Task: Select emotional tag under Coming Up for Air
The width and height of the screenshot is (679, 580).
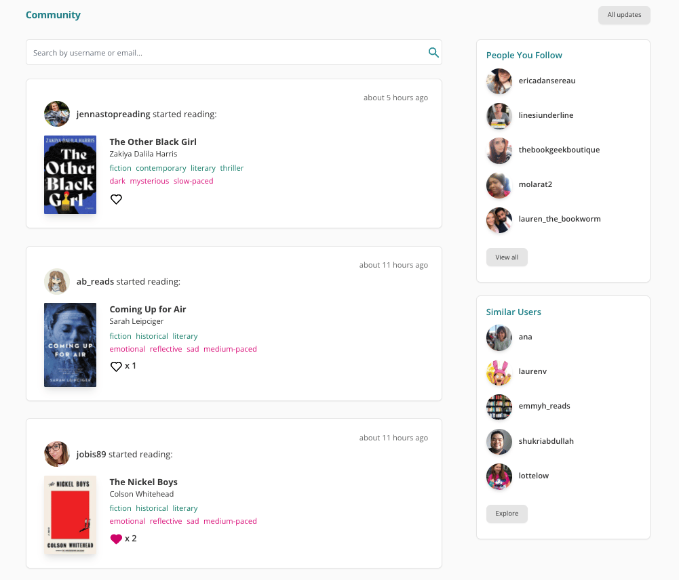Action: (128, 349)
